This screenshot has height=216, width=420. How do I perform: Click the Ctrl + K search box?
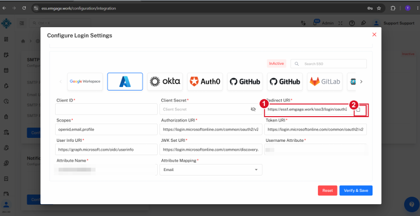pyautogui.click(x=60, y=23)
